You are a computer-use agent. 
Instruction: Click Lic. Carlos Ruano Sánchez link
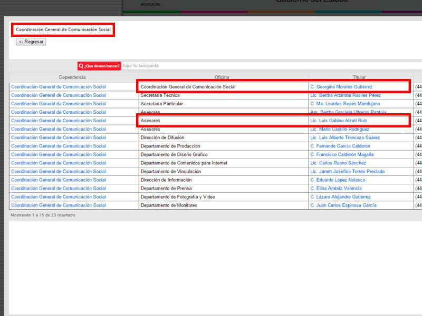tap(338, 163)
